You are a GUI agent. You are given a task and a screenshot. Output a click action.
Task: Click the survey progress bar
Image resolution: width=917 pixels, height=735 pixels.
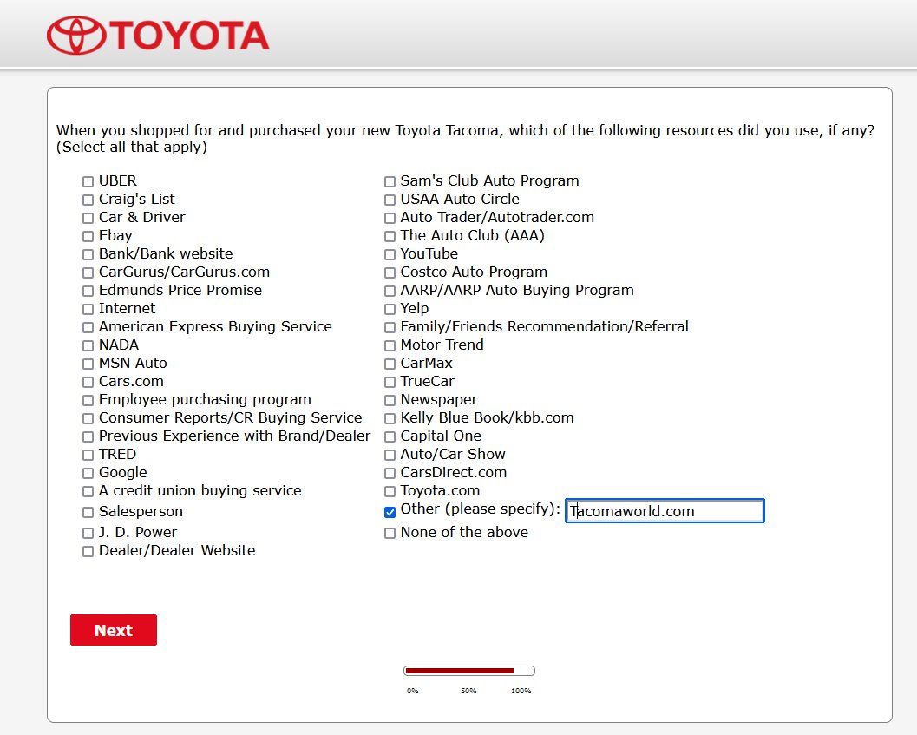coord(469,671)
